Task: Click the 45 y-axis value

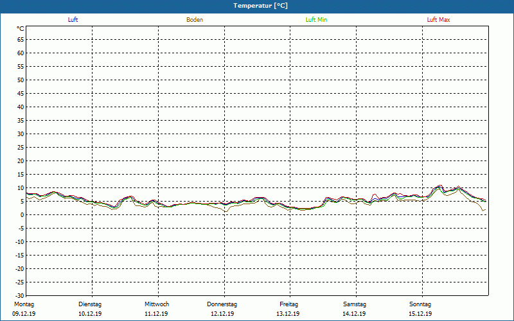Action: pos(21,93)
